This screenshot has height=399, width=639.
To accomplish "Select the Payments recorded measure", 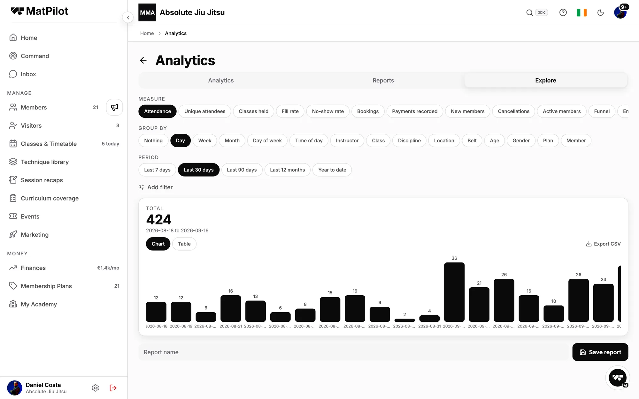I will tap(415, 111).
